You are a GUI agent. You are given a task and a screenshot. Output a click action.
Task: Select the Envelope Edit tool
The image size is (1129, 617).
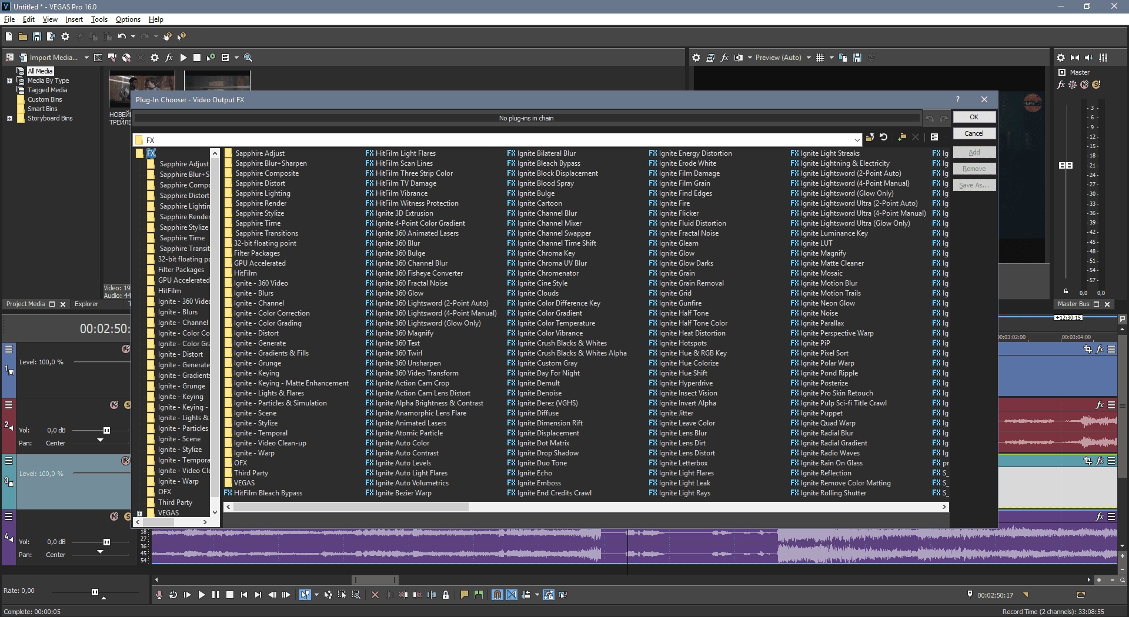[x=328, y=595]
